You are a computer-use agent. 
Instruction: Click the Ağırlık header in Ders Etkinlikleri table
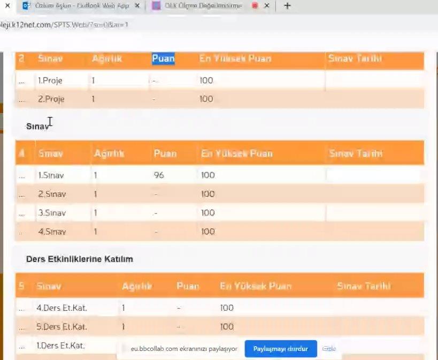click(137, 286)
